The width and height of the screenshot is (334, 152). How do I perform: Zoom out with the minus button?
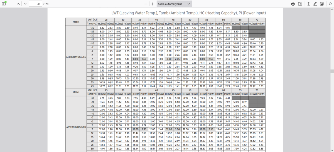[146, 4]
